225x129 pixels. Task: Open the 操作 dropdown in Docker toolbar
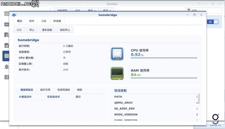pyautogui.click(x=92, y=10)
